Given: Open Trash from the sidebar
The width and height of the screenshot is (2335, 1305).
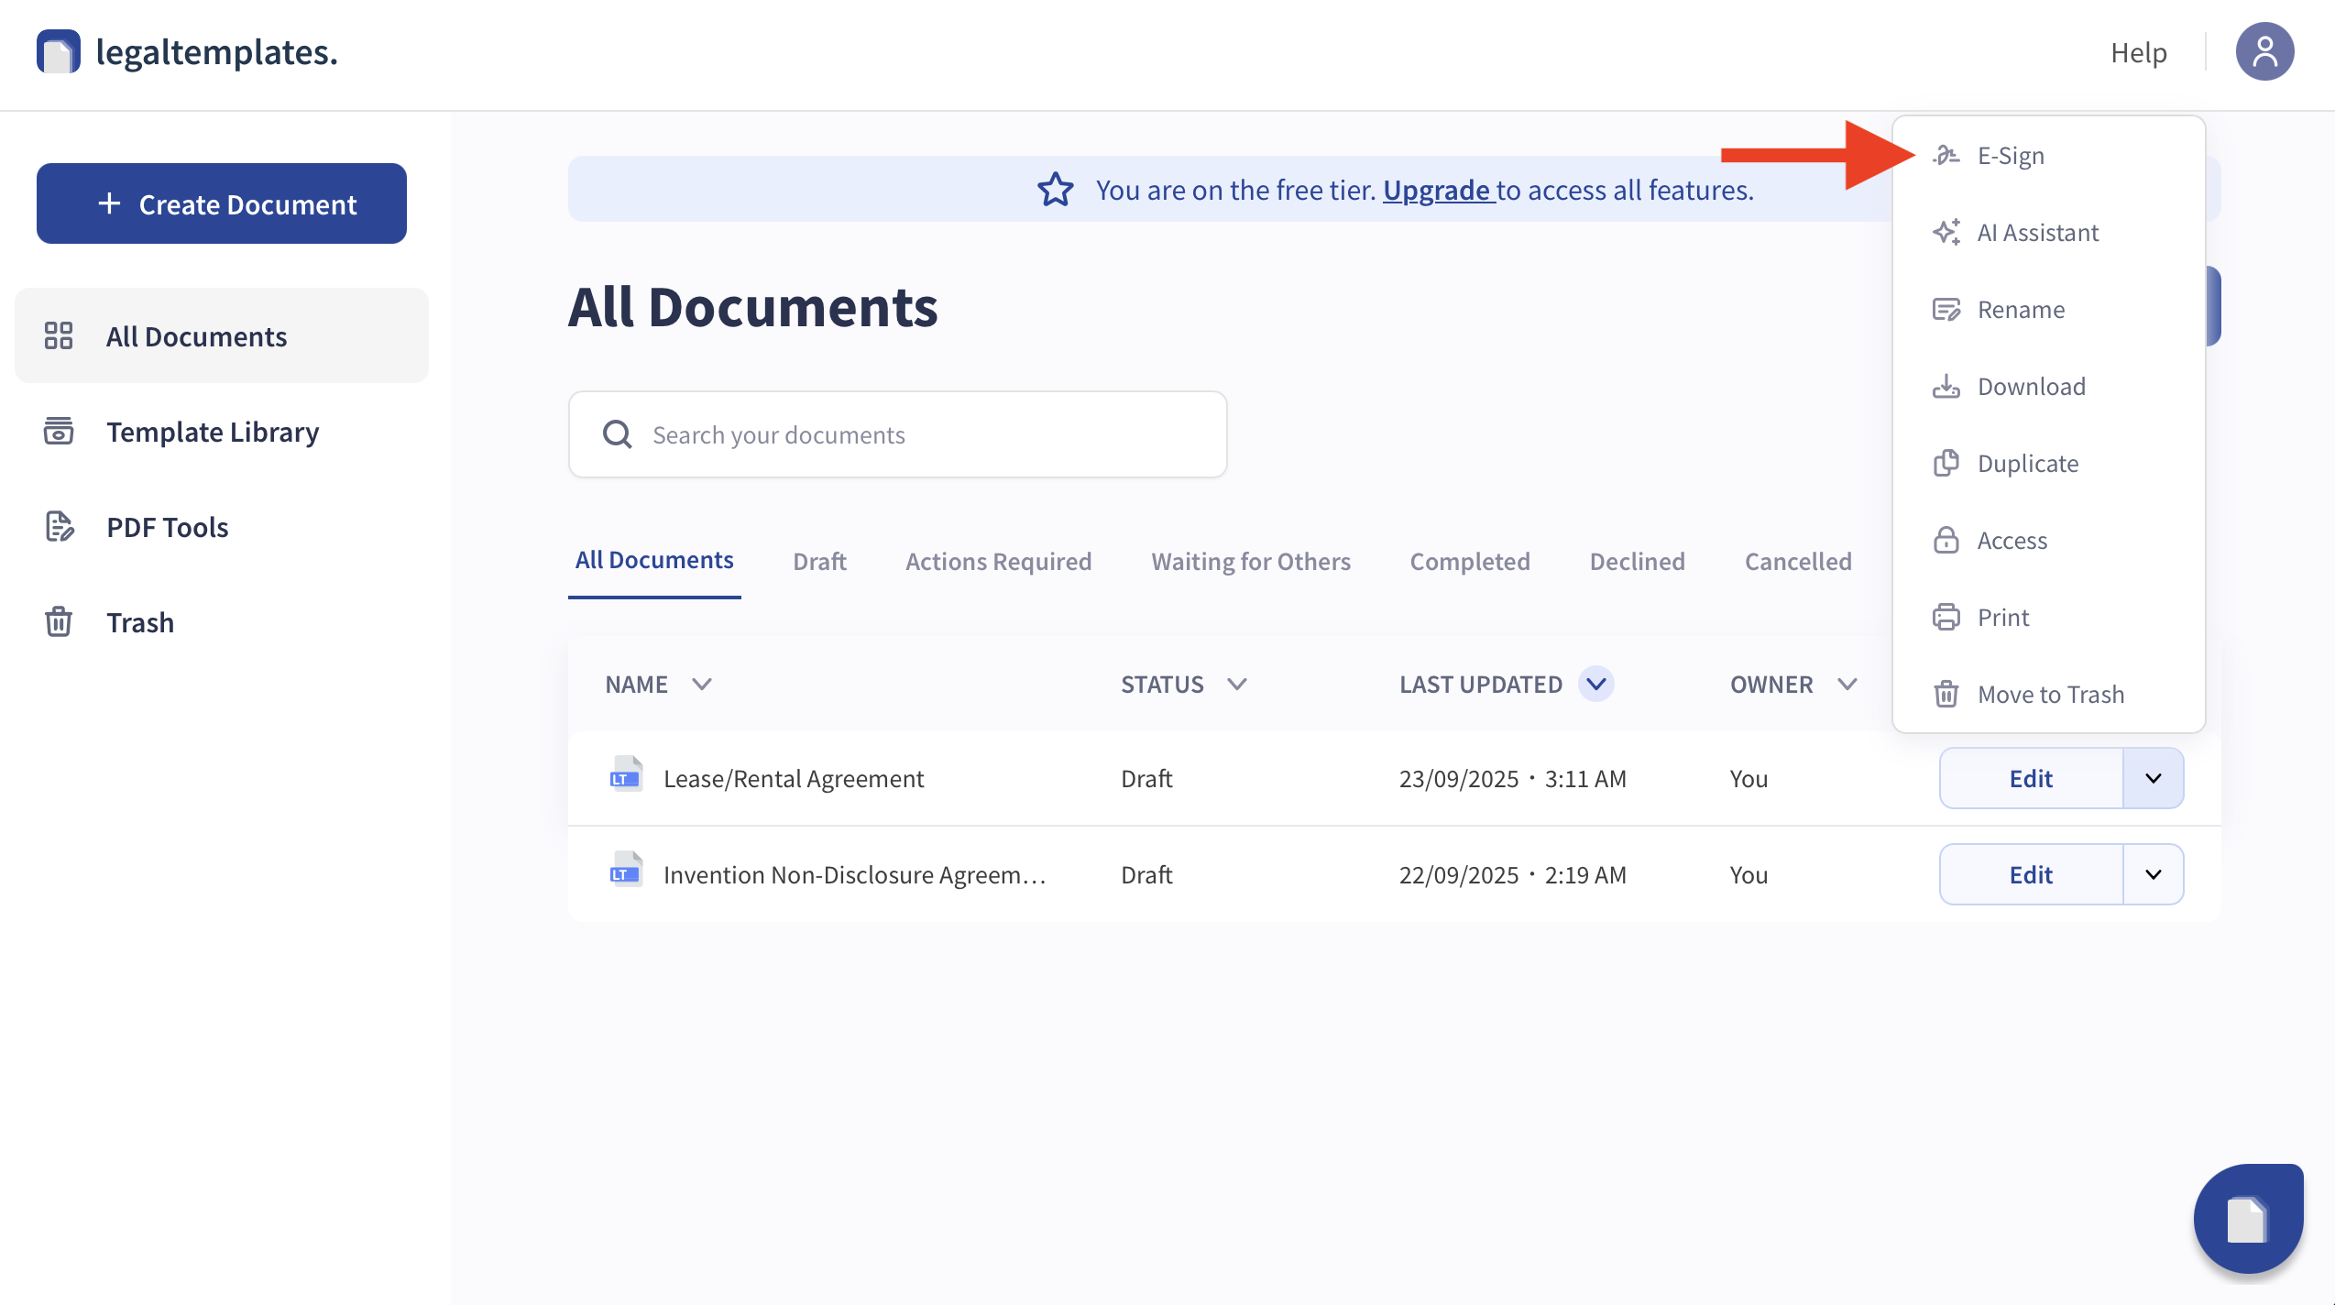Looking at the screenshot, I should click(139, 622).
